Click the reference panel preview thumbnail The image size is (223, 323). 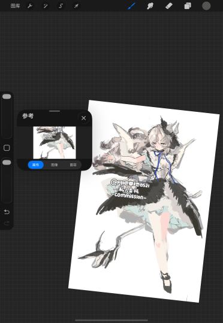pos(55,142)
